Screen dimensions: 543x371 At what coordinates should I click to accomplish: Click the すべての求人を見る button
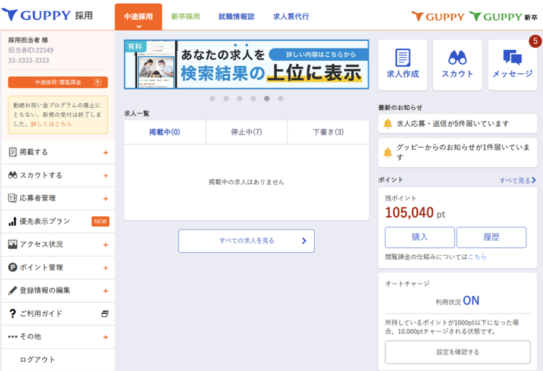click(246, 241)
